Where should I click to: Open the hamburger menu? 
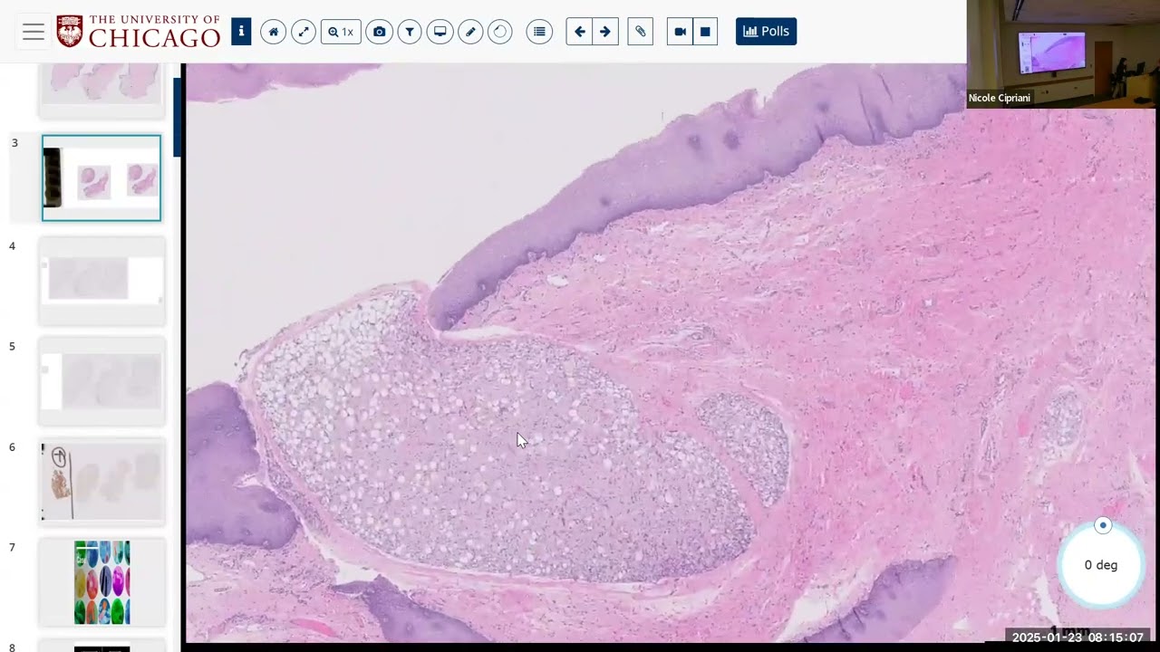[34, 32]
